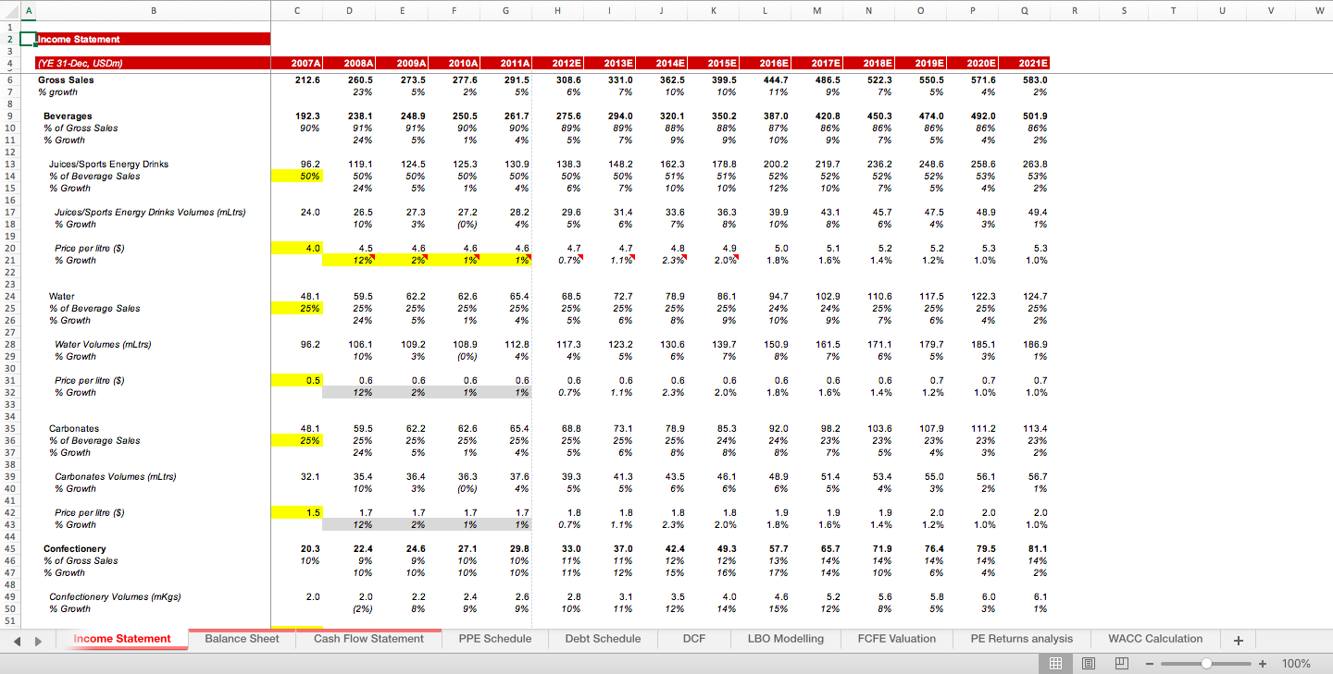This screenshot has width=1333, height=674.
Task: Open Page Layout view
Action: click(x=1088, y=663)
